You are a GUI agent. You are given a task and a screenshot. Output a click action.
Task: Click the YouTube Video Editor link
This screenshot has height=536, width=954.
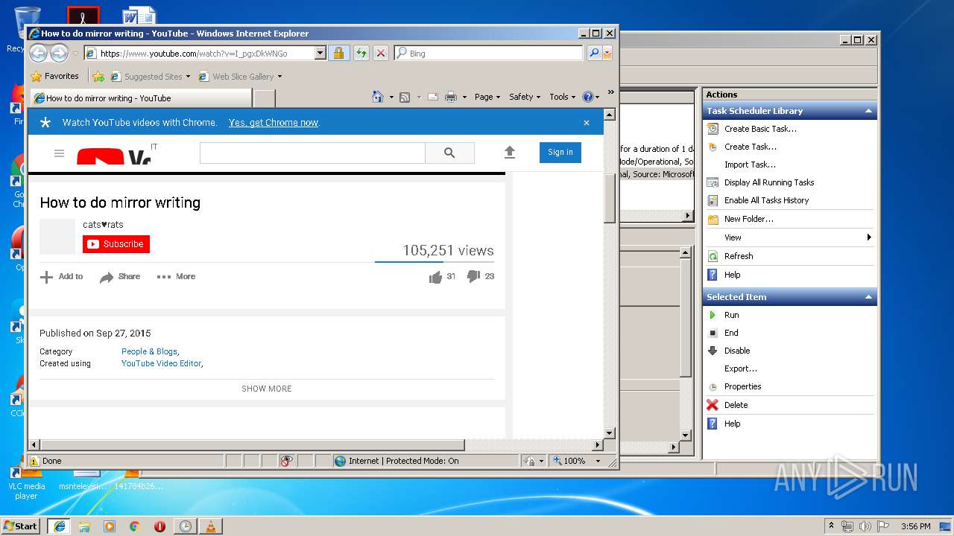pyautogui.click(x=161, y=363)
